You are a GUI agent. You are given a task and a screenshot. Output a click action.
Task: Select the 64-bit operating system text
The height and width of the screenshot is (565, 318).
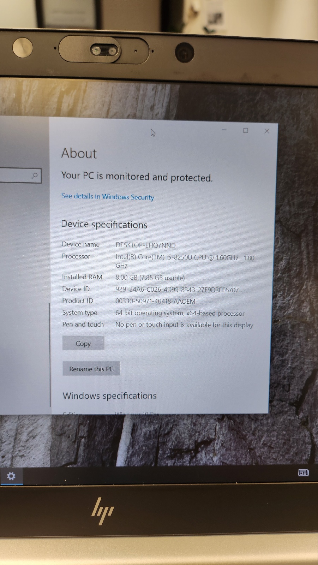[x=180, y=313]
